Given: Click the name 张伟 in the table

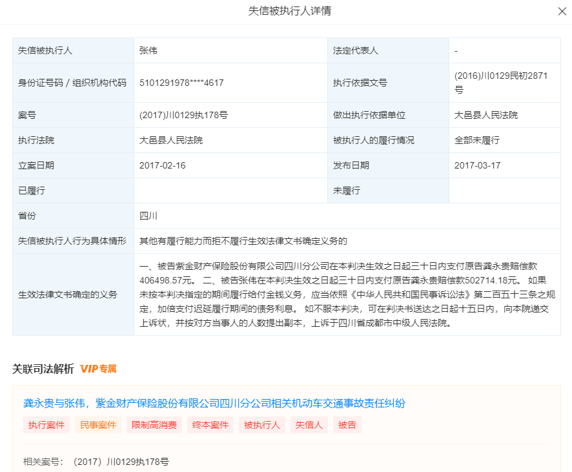Looking at the screenshot, I should (148, 50).
